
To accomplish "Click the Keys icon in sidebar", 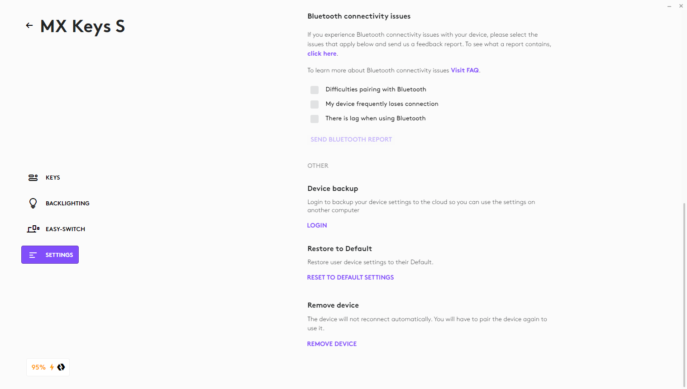I will (x=33, y=178).
